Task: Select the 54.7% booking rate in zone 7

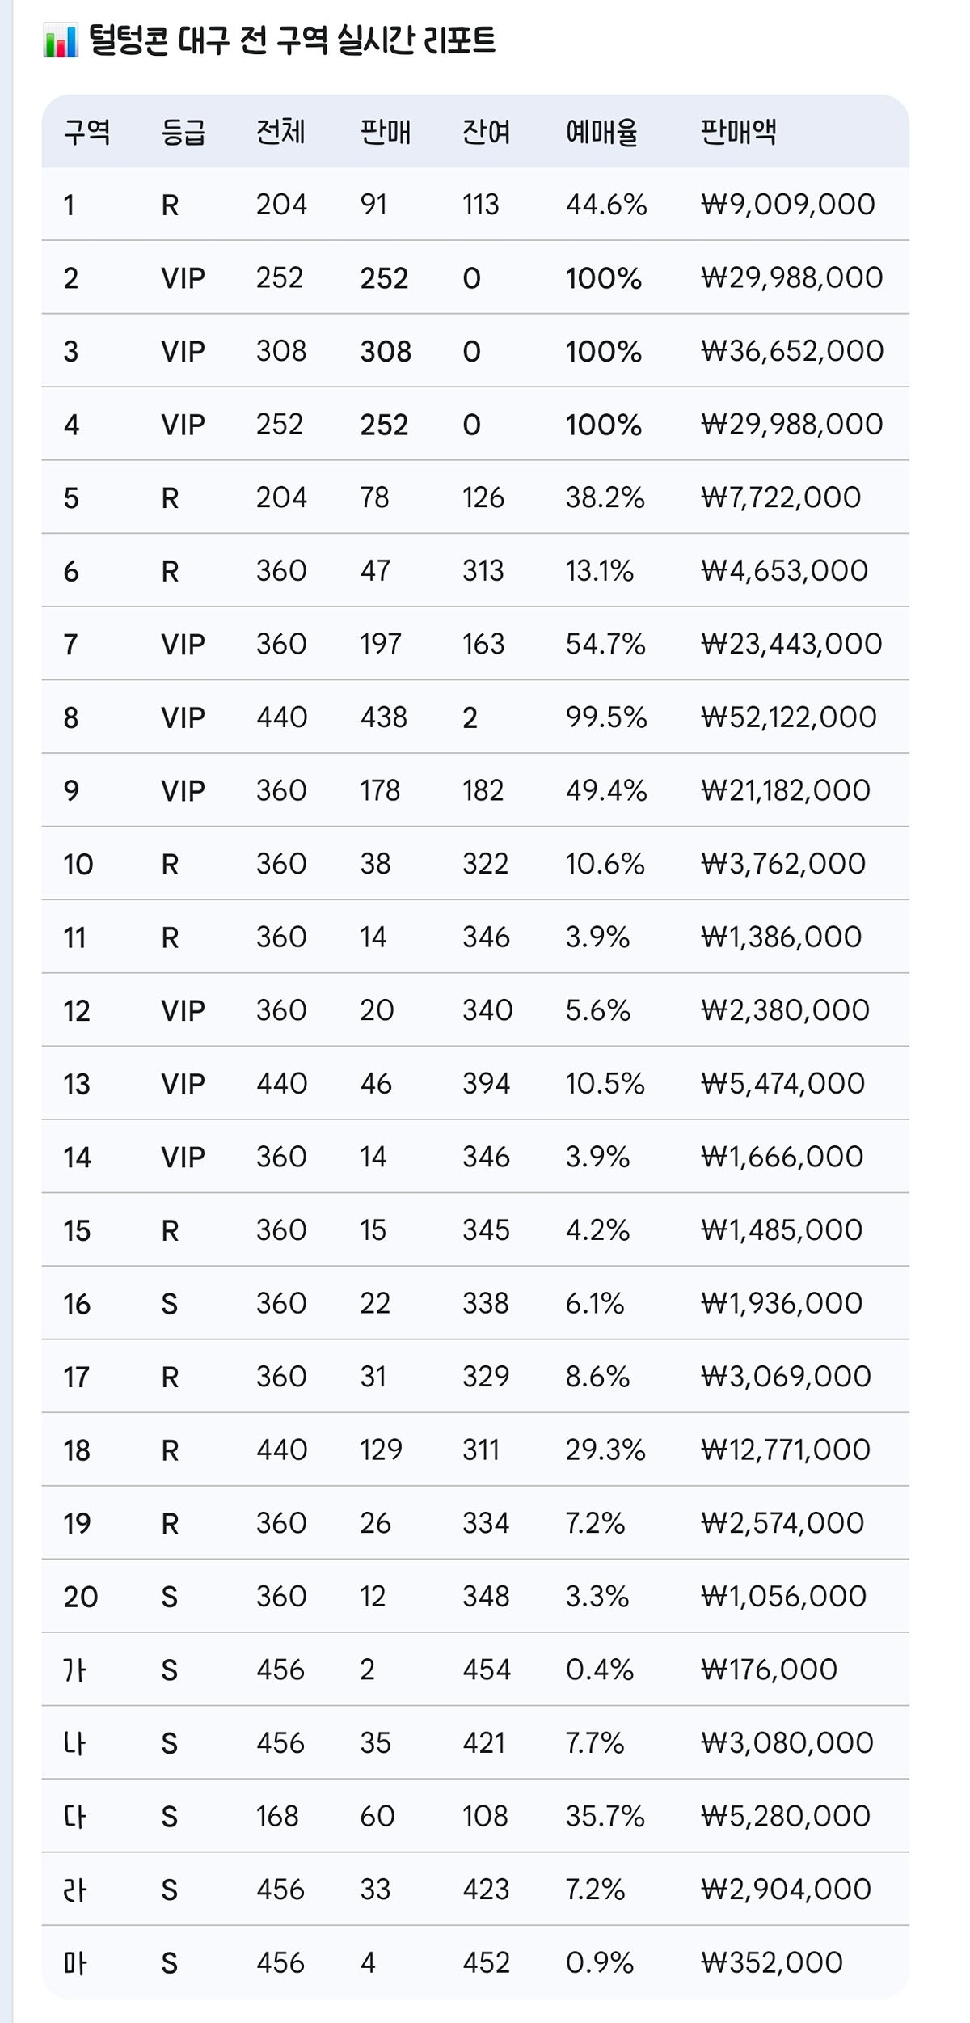Action: tap(605, 645)
